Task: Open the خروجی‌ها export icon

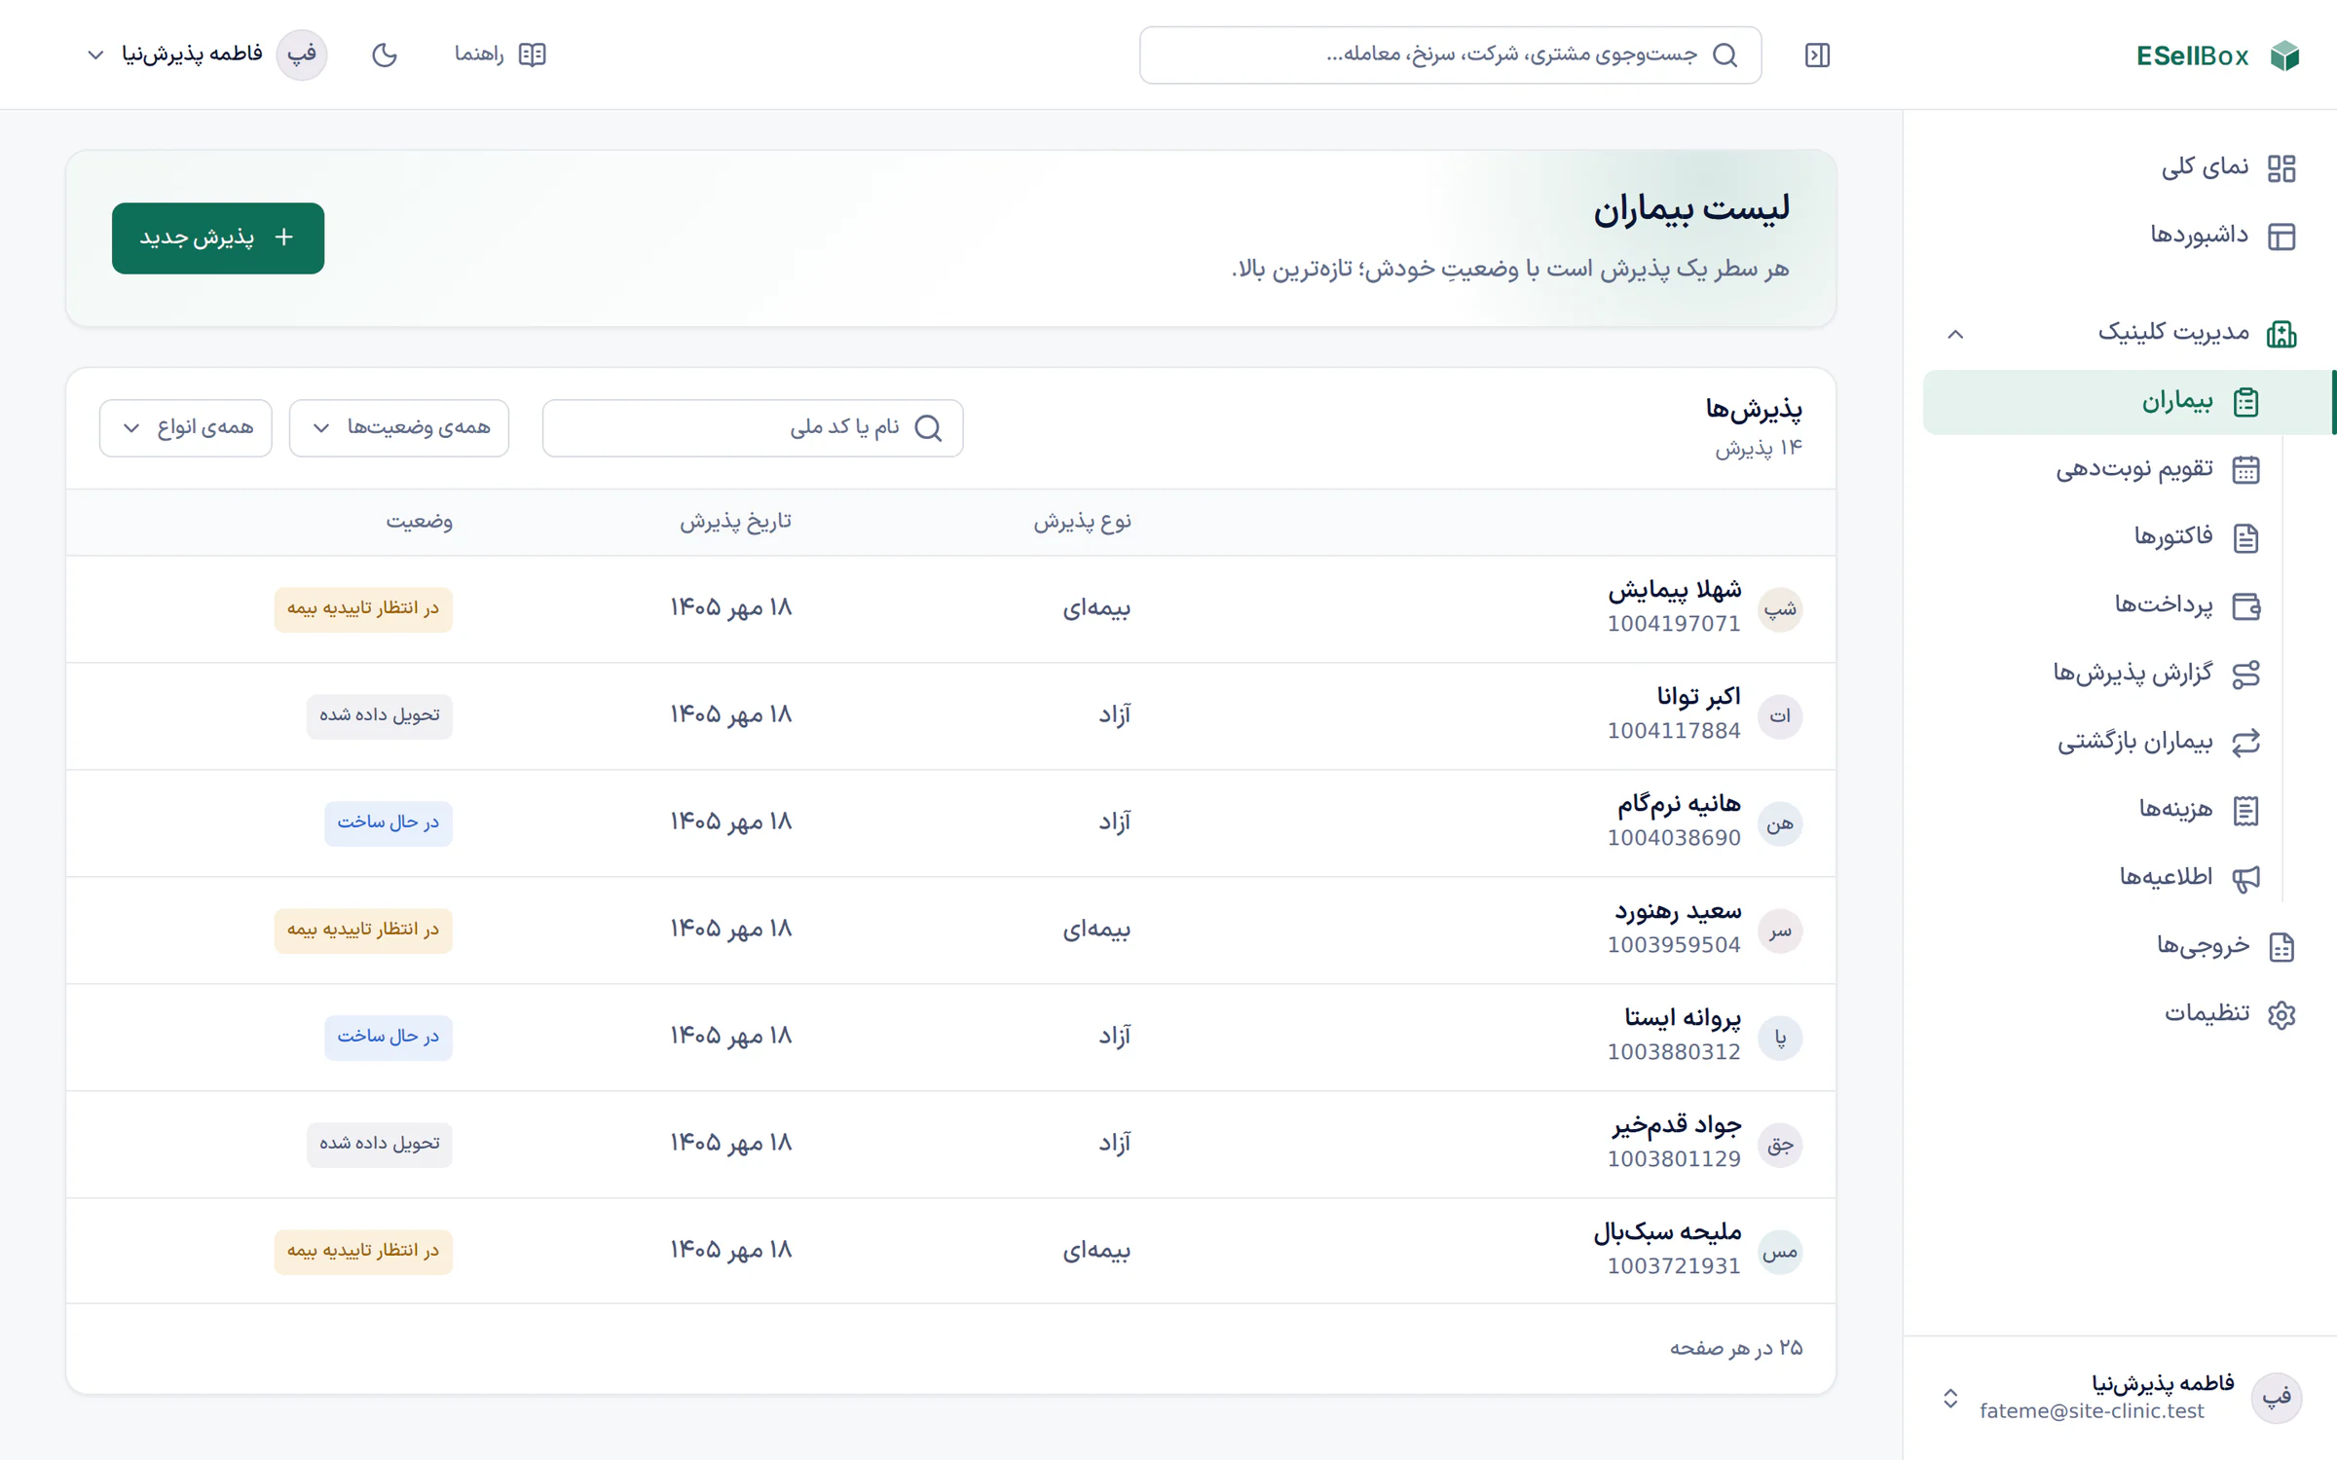Action: click(x=2281, y=947)
